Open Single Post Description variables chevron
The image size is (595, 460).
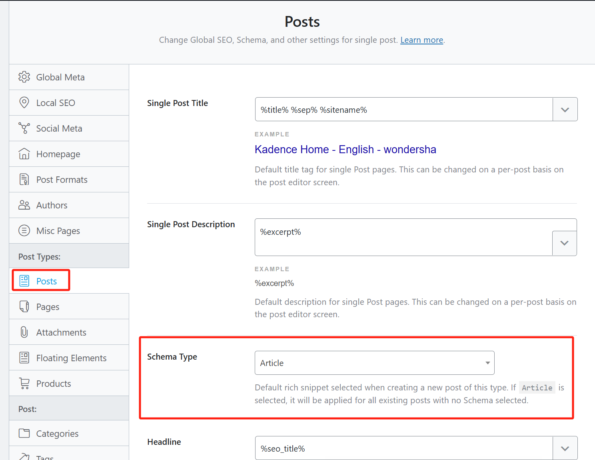click(x=564, y=243)
